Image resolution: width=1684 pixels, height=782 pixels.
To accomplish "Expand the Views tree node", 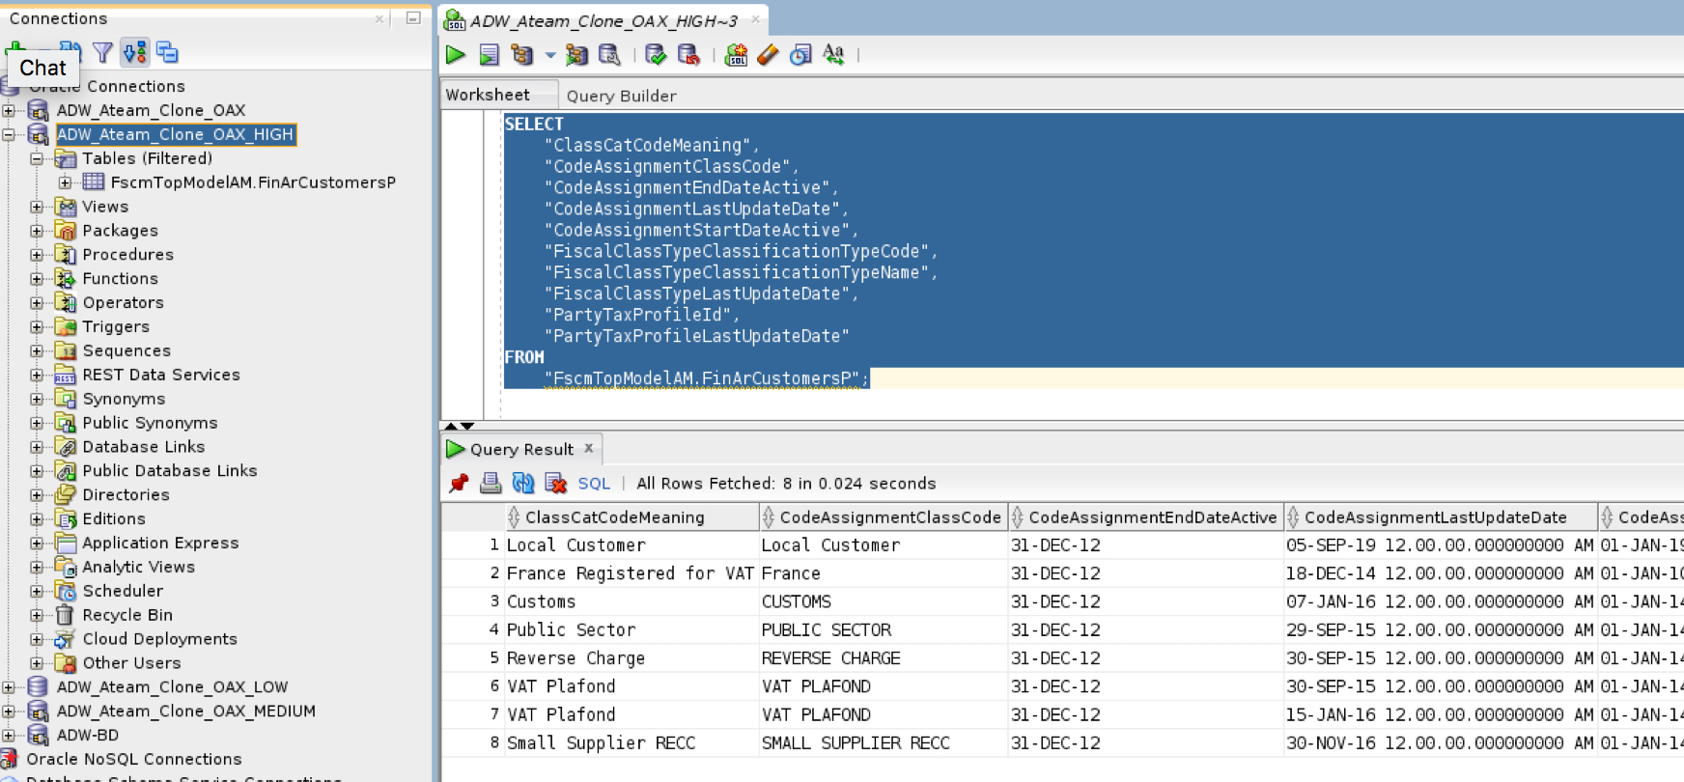I will click(x=37, y=207).
